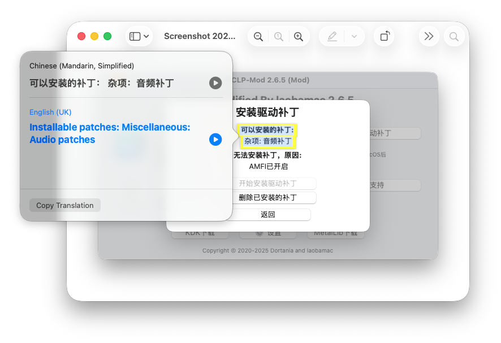This screenshot has height=343, width=501.
Task: Expand the Markup tool dropdown chevron
Action: [355, 36]
